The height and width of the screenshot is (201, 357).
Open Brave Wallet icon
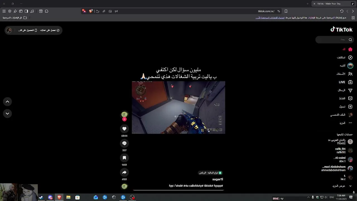tap(21, 11)
